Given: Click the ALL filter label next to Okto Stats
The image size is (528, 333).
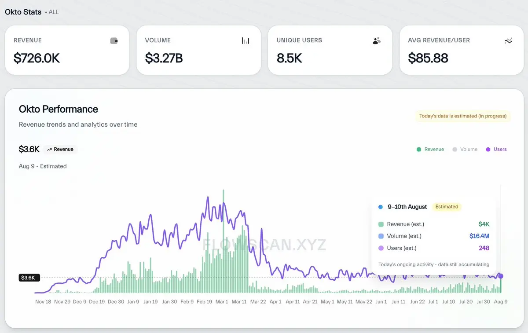Looking at the screenshot, I should coord(53,12).
